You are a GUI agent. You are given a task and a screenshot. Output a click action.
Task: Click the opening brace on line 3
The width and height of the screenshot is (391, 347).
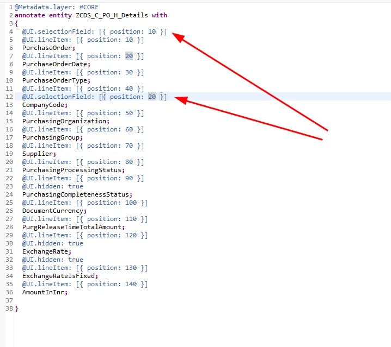click(x=16, y=24)
